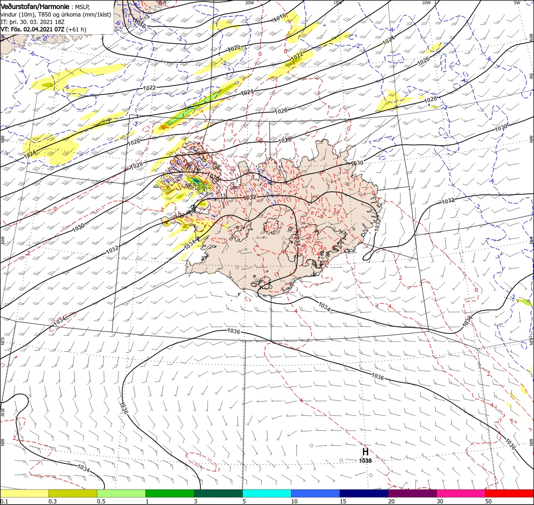This screenshot has height=505, width=534.
Task: Click the navy 15 mm legend swatch
Action: (364, 493)
